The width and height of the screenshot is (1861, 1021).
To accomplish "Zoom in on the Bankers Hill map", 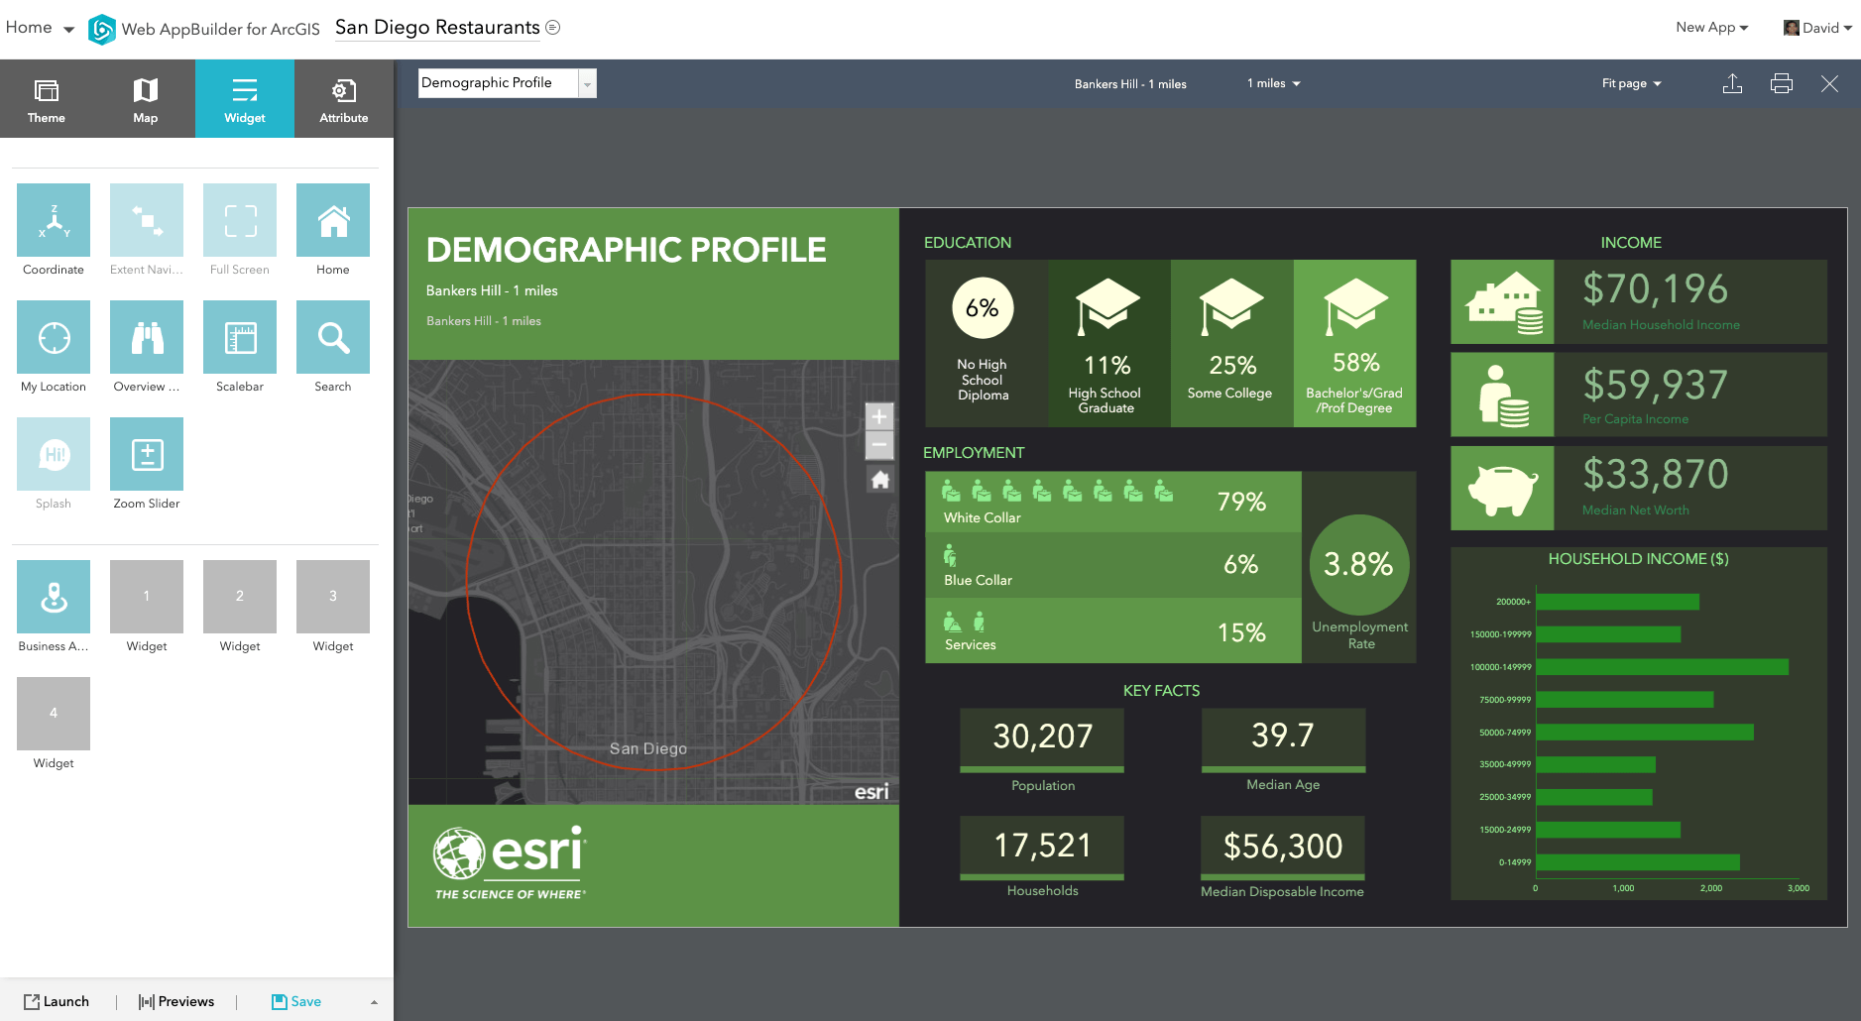I will pyautogui.click(x=878, y=416).
